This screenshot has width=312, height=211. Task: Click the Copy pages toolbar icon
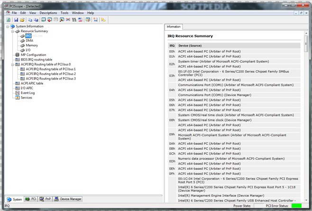pyautogui.click(x=30, y=20)
